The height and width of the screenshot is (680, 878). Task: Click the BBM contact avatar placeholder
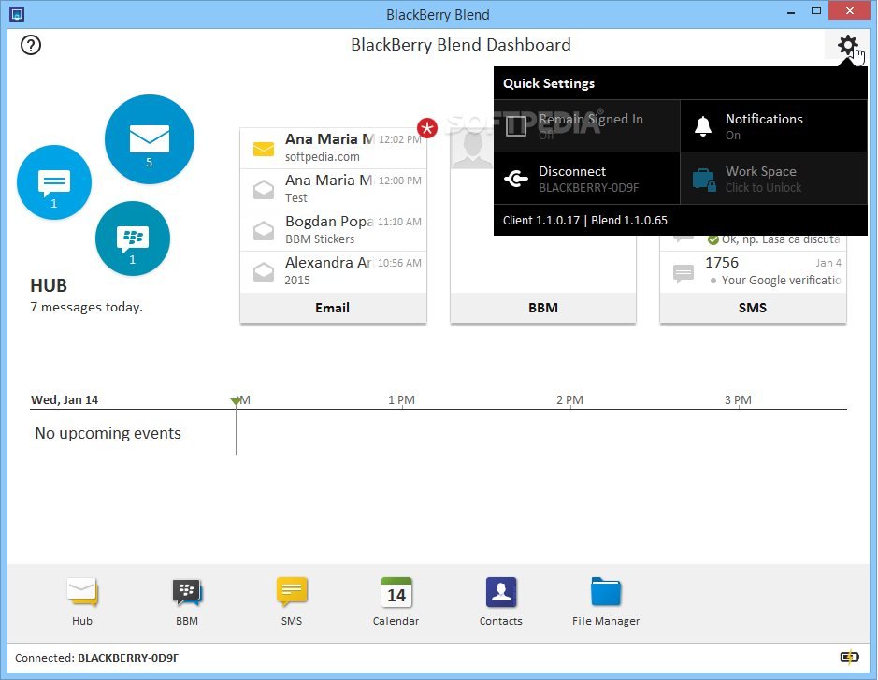[472, 149]
